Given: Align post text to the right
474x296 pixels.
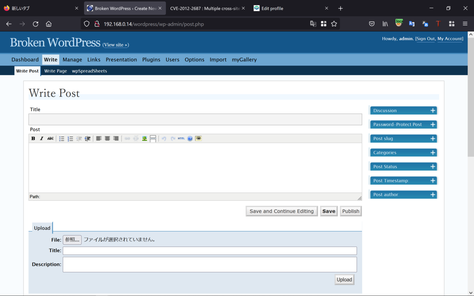Looking at the screenshot, I should (116, 139).
